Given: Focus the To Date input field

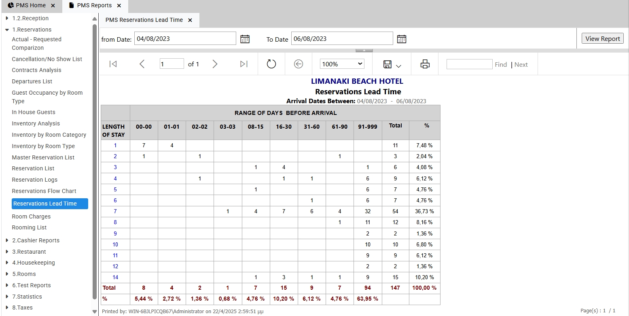Looking at the screenshot, I should (342, 38).
